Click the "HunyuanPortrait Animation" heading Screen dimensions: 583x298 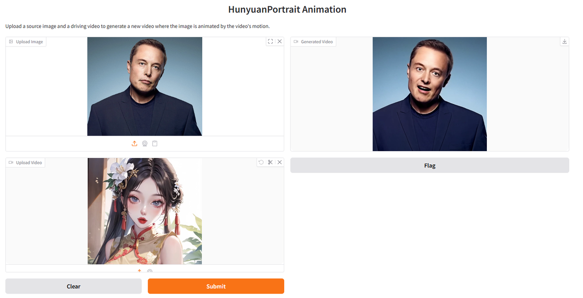(x=287, y=9)
